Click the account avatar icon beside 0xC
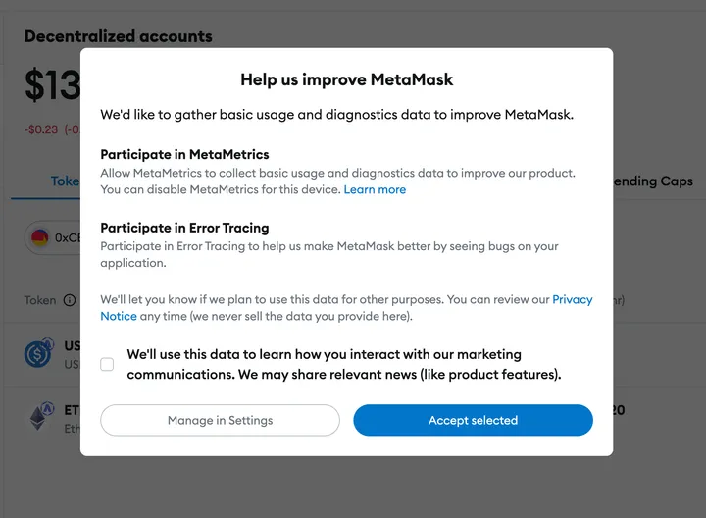Screen dimensions: 706x518 40,237
